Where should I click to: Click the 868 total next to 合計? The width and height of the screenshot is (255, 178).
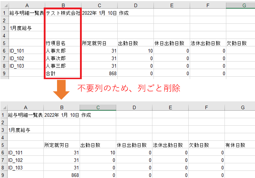(99, 73)
